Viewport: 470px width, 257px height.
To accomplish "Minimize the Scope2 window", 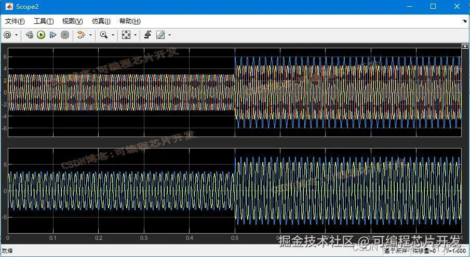I will 410,6.
